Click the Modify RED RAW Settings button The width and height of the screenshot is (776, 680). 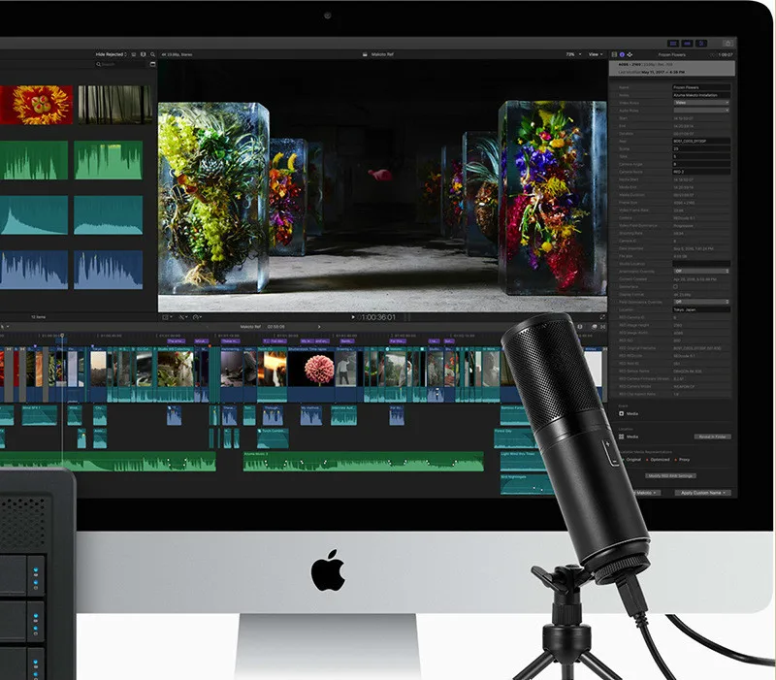pos(670,475)
